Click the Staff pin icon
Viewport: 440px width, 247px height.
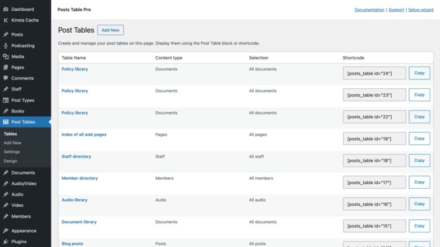point(5,89)
